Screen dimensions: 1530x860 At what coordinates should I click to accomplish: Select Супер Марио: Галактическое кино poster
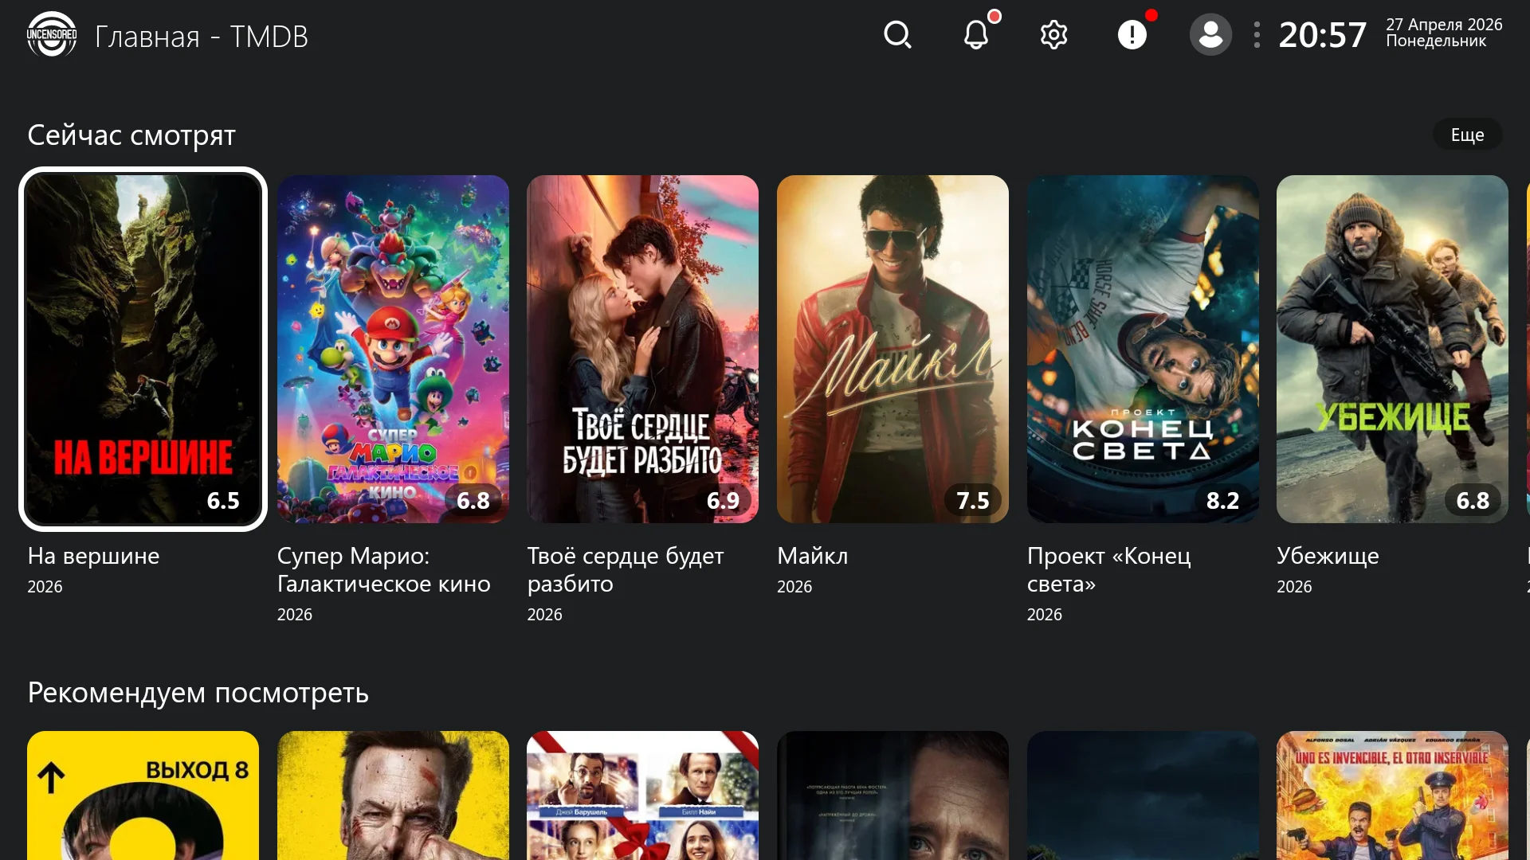click(393, 349)
